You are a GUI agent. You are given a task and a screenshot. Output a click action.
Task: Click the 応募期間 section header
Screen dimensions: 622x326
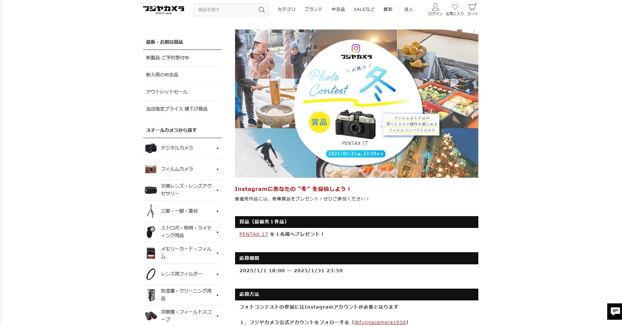[x=356, y=258]
